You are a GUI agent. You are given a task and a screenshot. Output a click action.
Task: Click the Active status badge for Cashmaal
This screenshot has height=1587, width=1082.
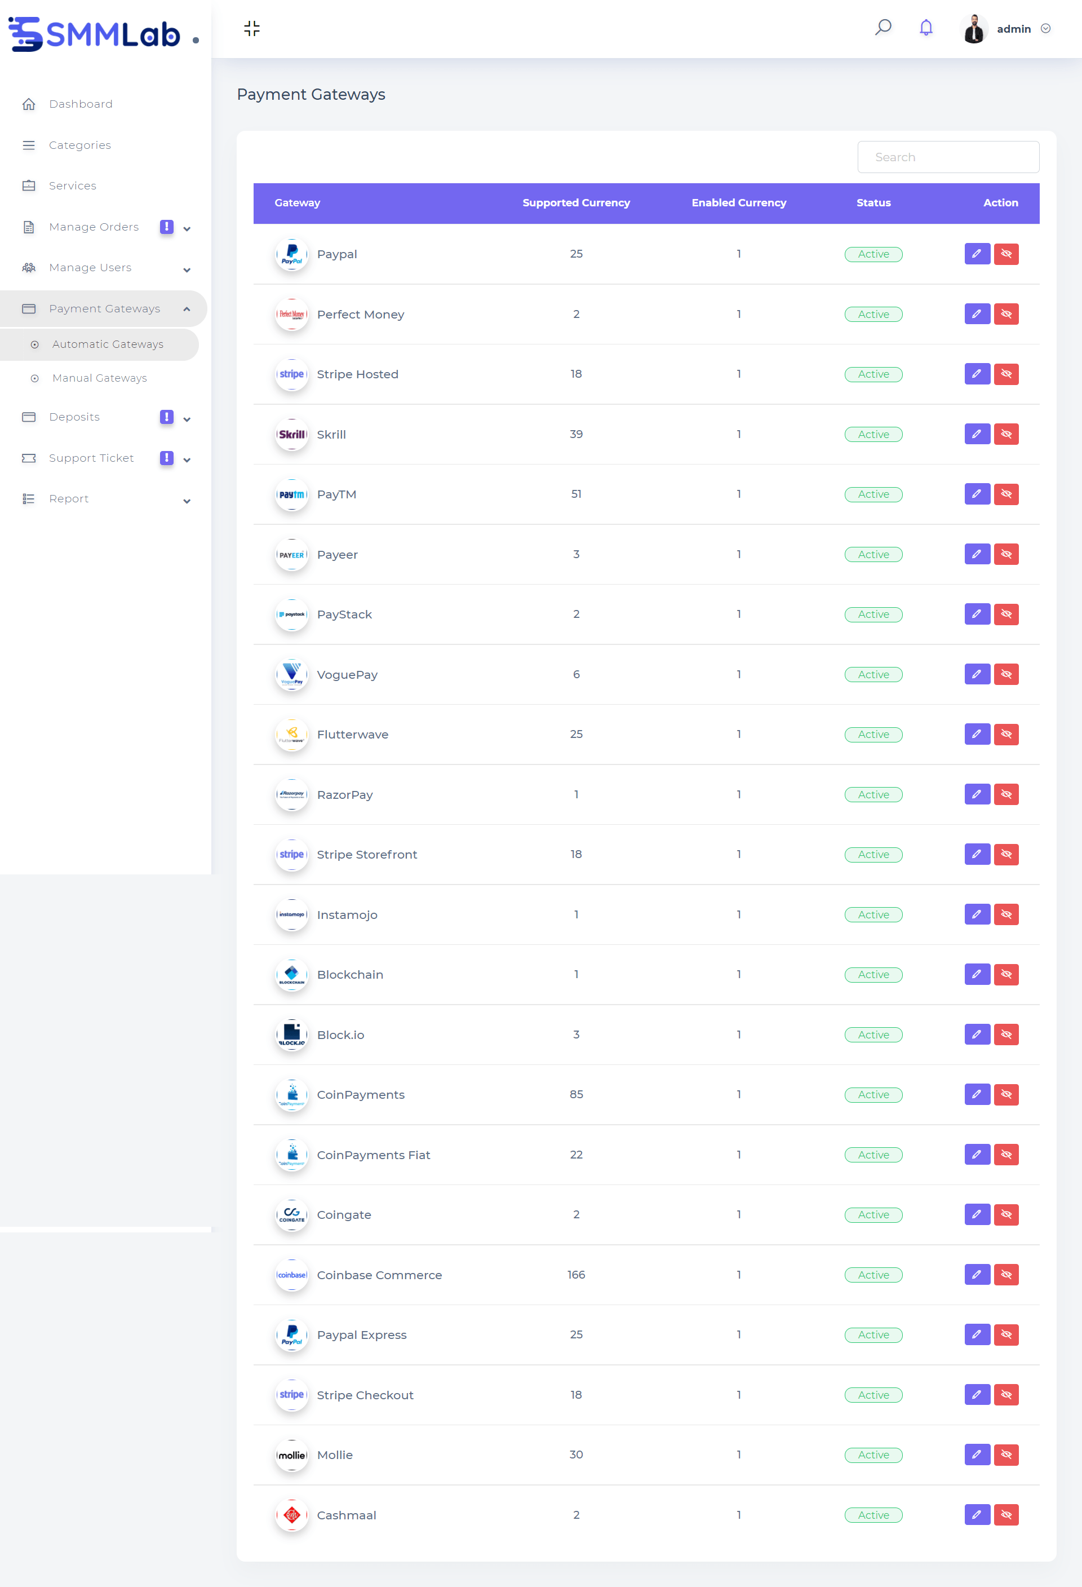point(873,1515)
